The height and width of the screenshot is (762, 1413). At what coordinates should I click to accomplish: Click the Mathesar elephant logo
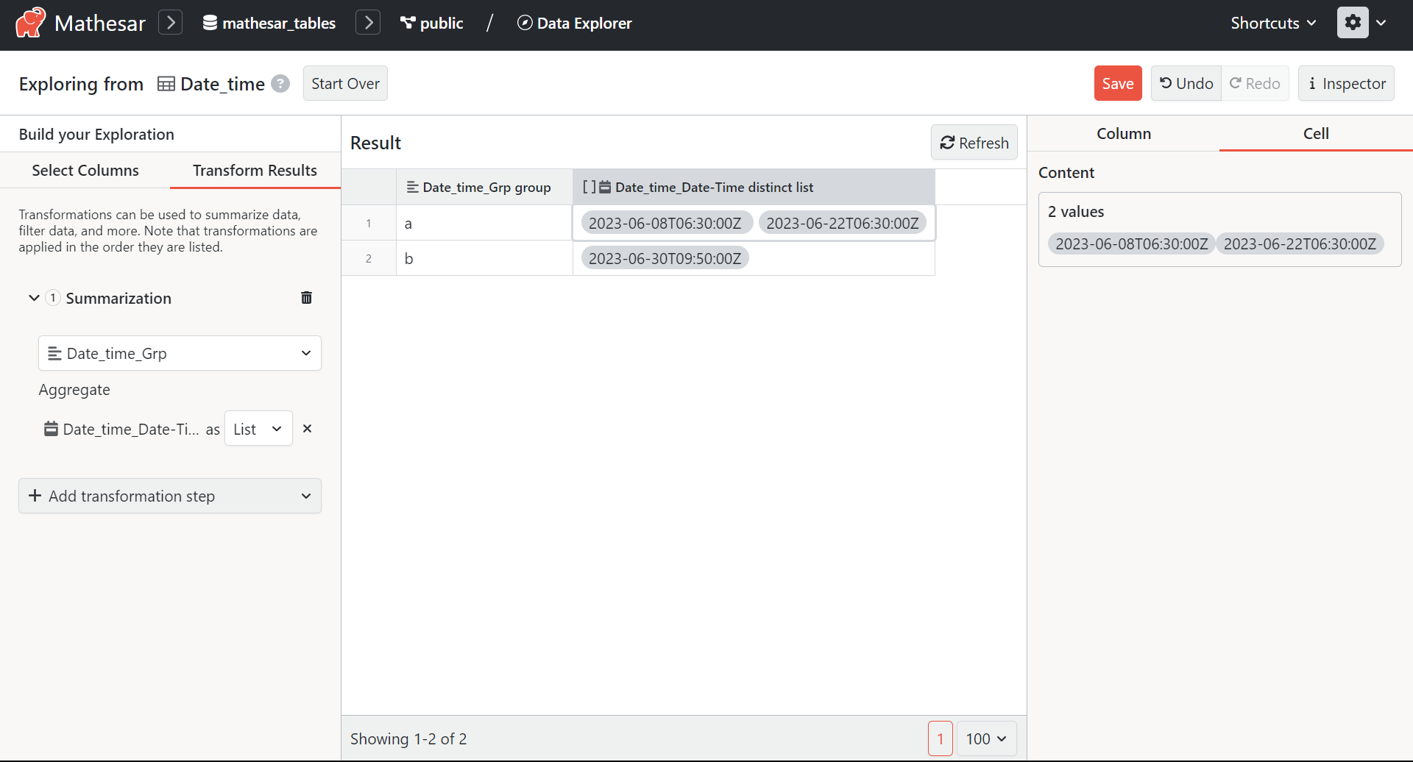pyautogui.click(x=30, y=22)
